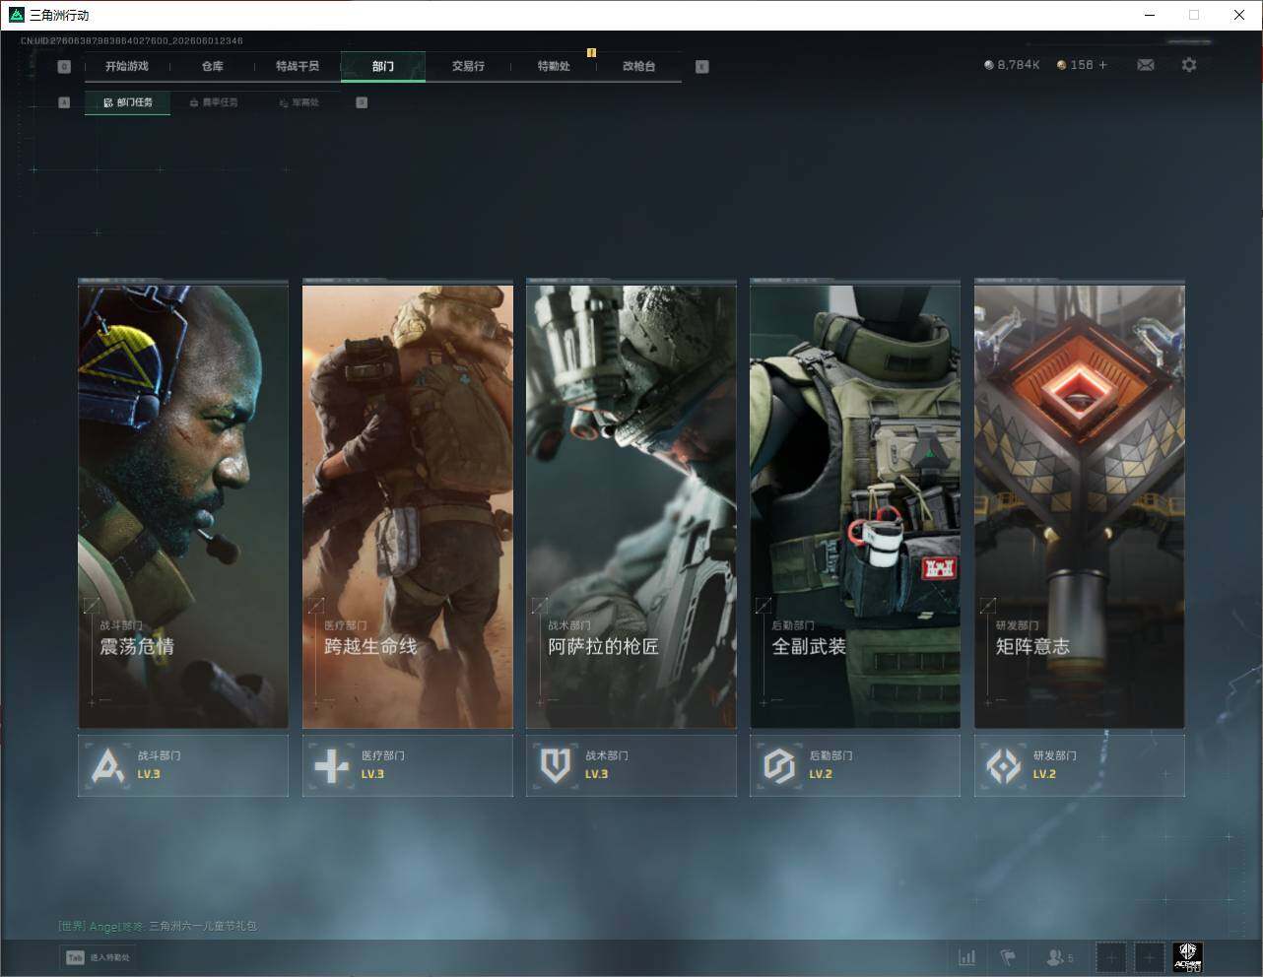Viewport: 1263px width, 977px height.
Task: Click the gold coin balance 158
Action: coord(1075,65)
